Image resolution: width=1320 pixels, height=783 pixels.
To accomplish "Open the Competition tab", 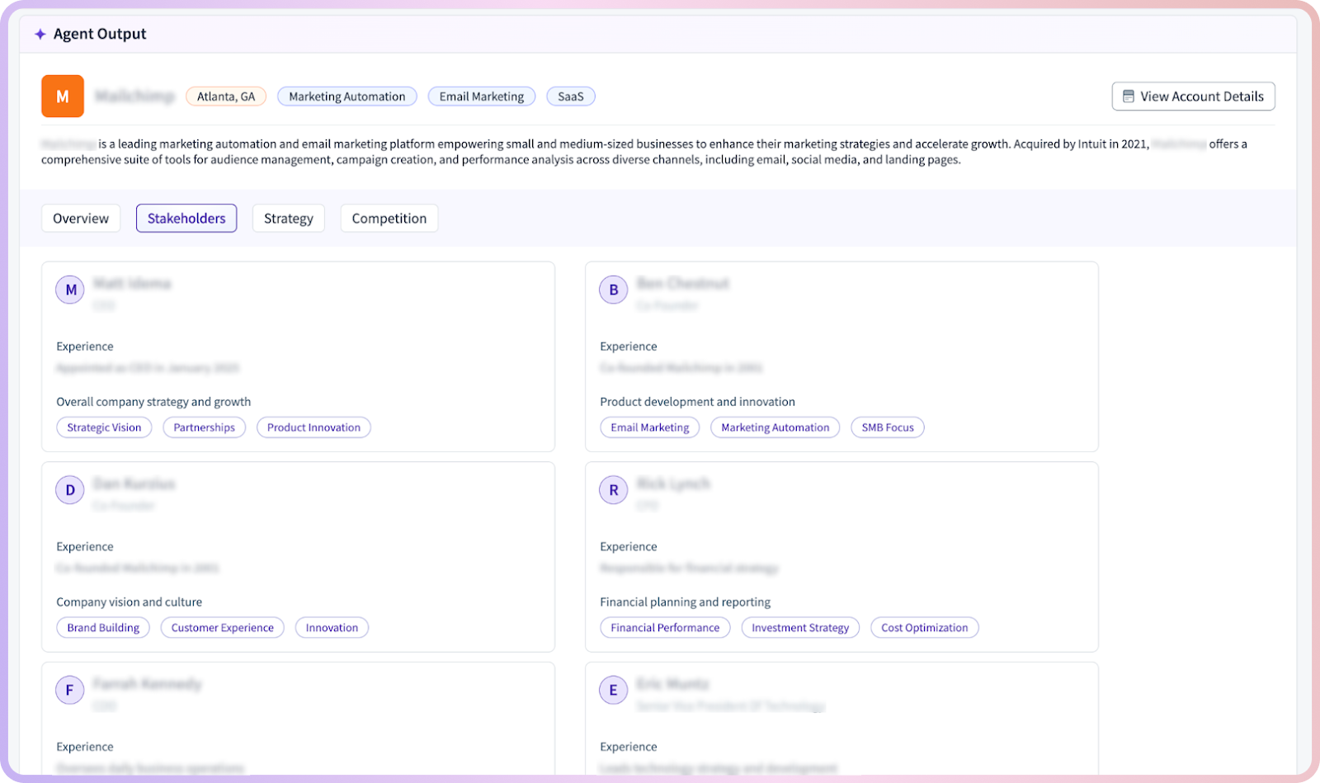I will click(389, 219).
